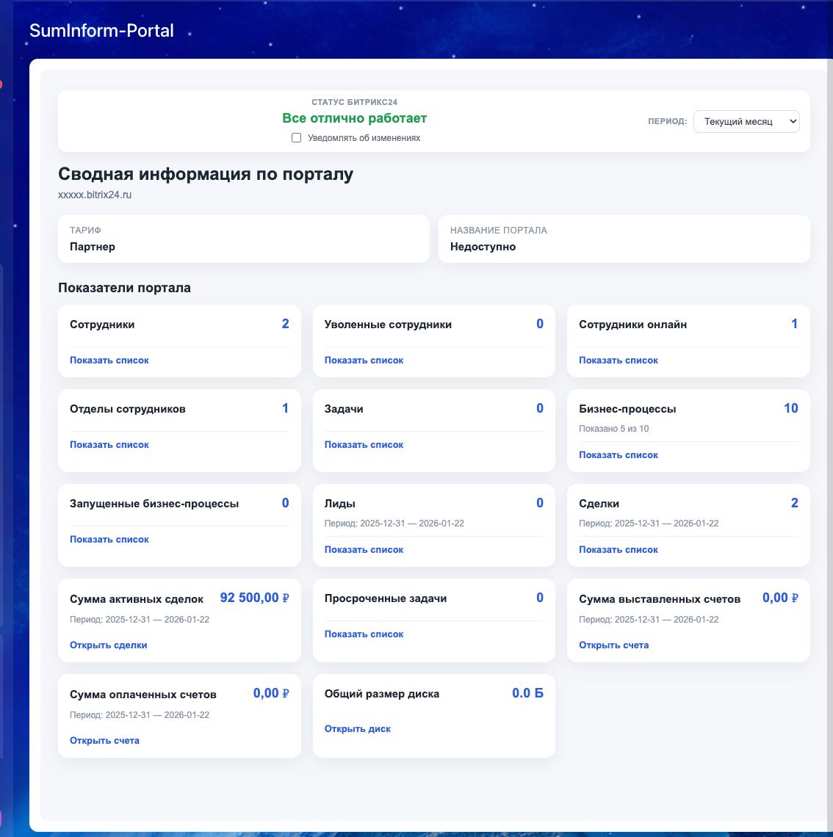Click the 92 500,00 ₽ amount
Viewport: 833px width, 837px height.
[x=255, y=598]
